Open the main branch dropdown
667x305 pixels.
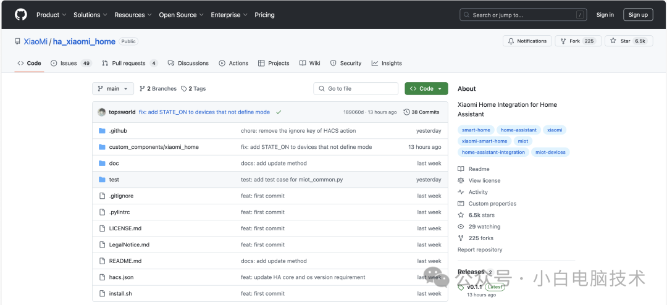pos(113,88)
